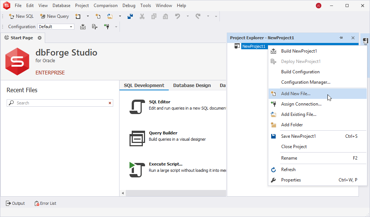Image resolution: width=370 pixels, height=217 pixels.
Task: Choose Add New File... menu entry
Action: (x=317, y=94)
